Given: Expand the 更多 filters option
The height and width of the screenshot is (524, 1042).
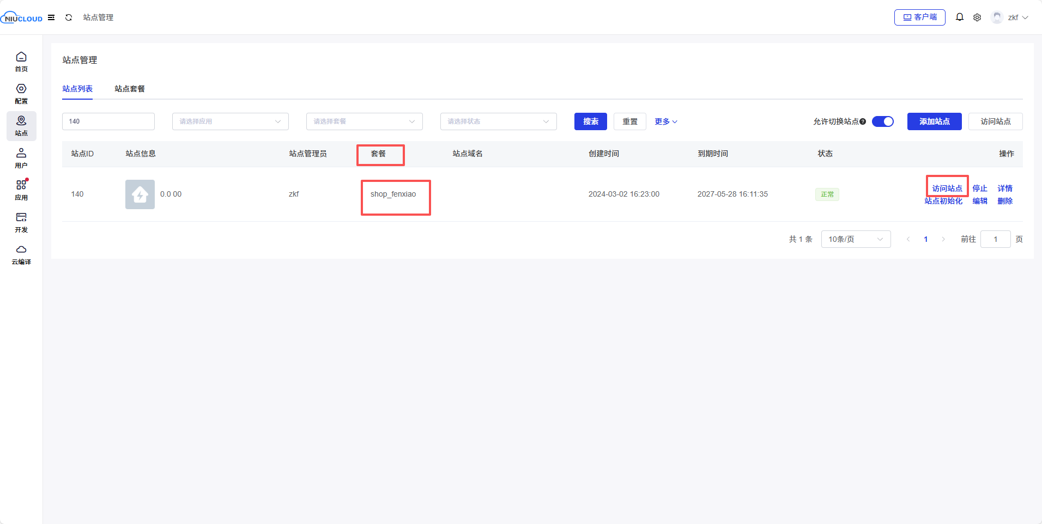Looking at the screenshot, I should pos(665,121).
